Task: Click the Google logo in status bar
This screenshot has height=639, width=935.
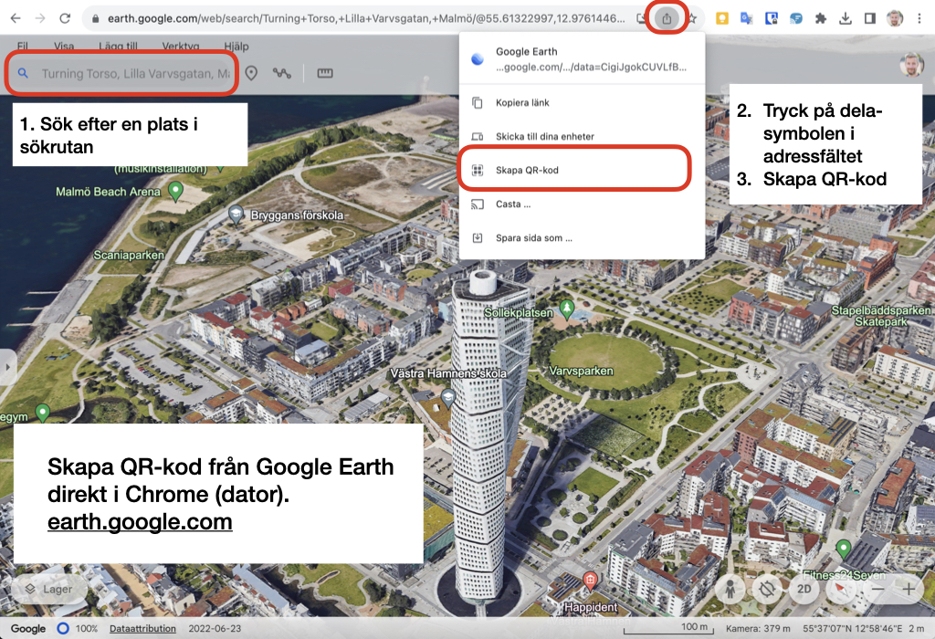Action: coord(28,628)
